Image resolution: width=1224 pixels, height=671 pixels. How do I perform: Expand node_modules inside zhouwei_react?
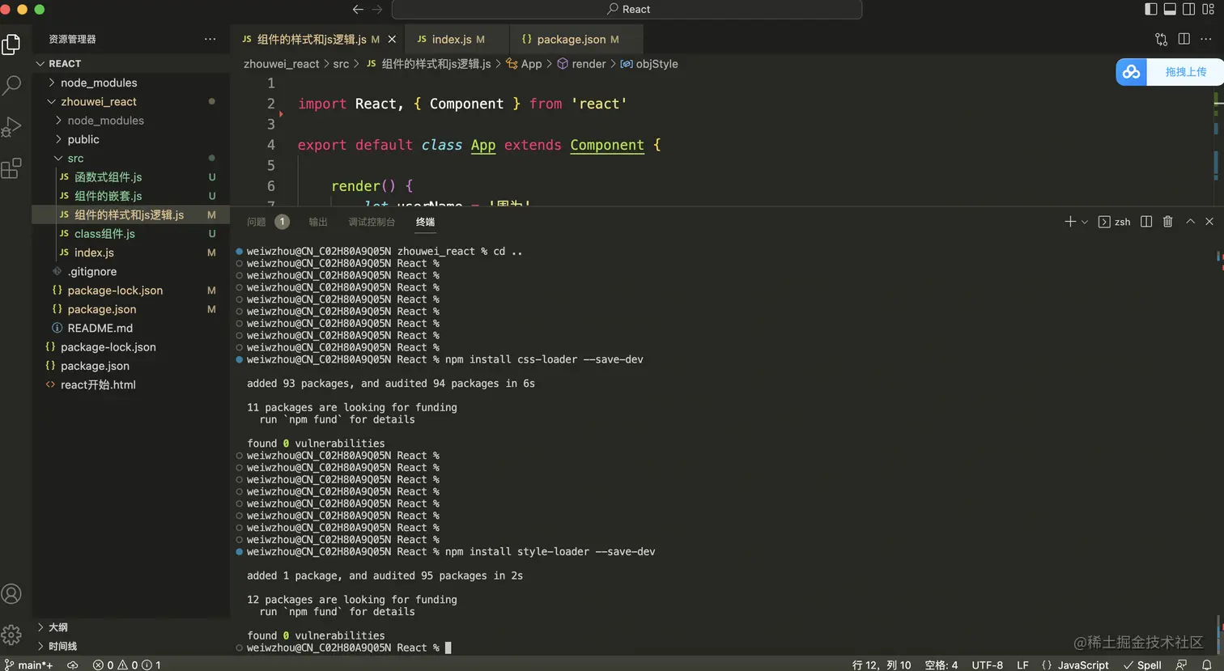[58, 121]
